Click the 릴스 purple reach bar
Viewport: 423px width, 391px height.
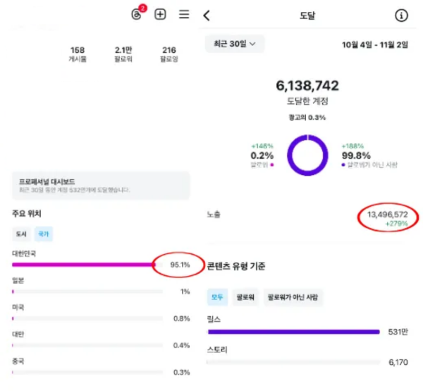click(293, 332)
